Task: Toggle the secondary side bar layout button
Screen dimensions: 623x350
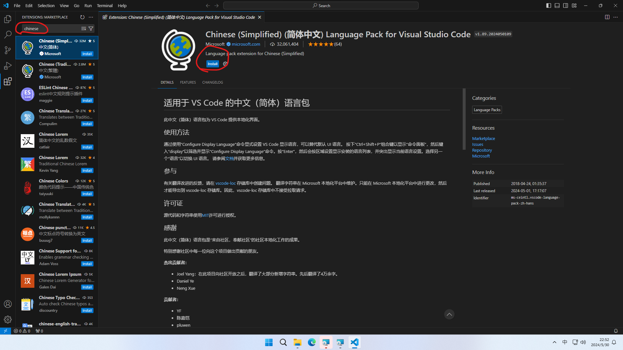Action: (566, 6)
